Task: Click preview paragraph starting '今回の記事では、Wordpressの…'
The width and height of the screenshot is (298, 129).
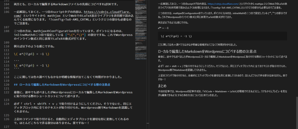Action: coord(223,93)
